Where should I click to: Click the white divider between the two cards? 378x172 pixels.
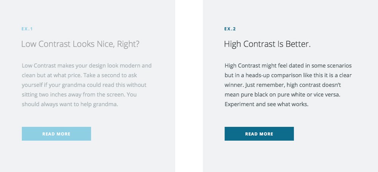coord(189,86)
